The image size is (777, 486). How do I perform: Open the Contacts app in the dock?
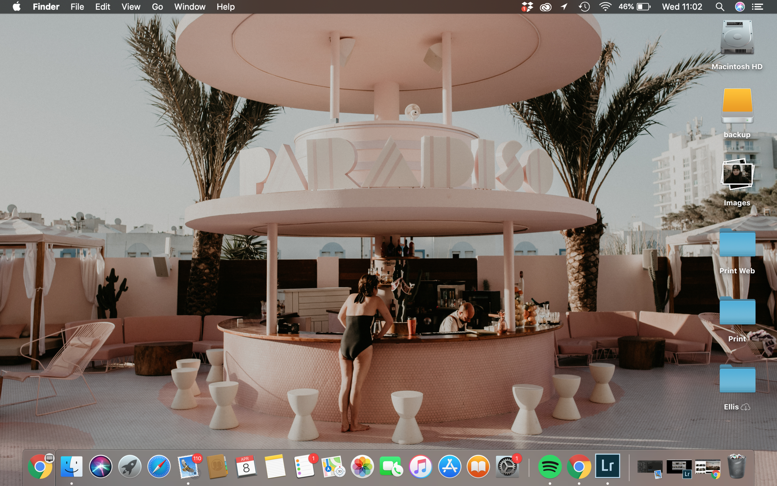click(x=217, y=466)
